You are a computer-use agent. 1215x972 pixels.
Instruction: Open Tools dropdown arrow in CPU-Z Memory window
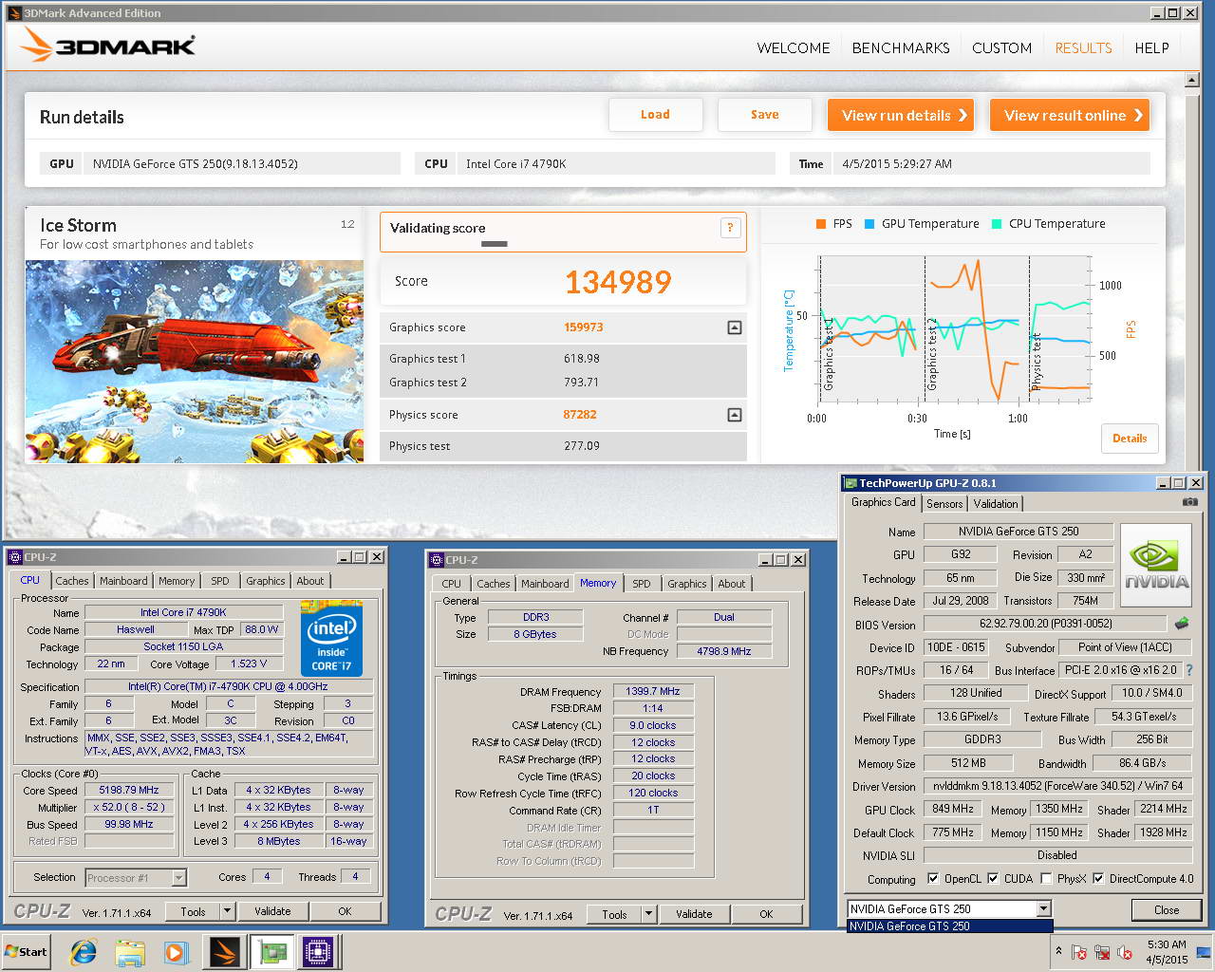point(648,914)
